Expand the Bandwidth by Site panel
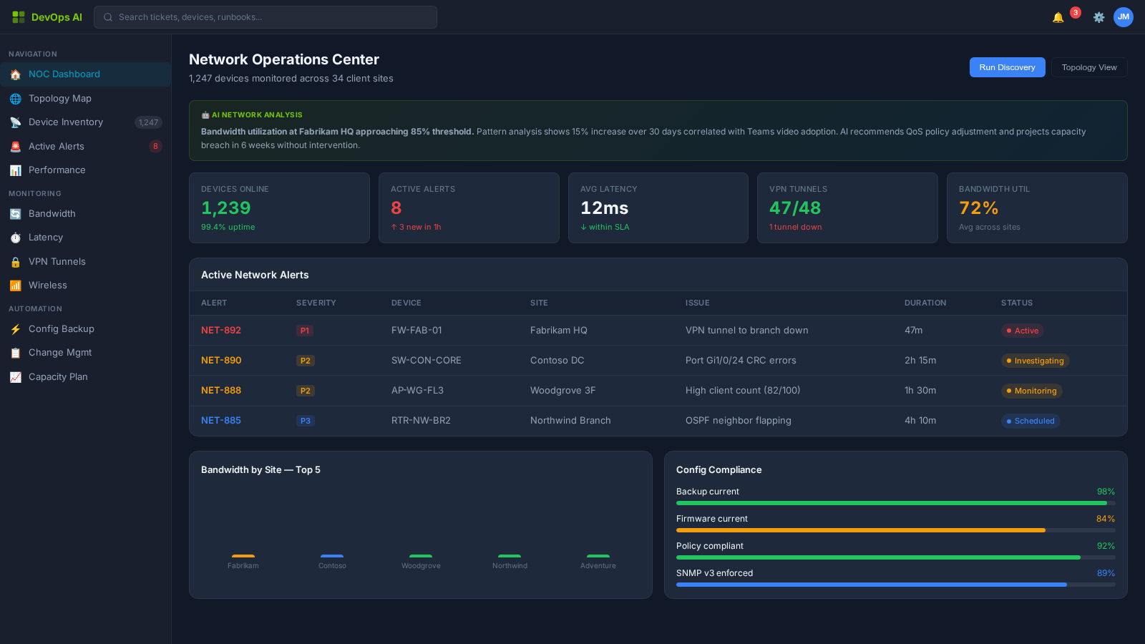 tap(260, 470)
